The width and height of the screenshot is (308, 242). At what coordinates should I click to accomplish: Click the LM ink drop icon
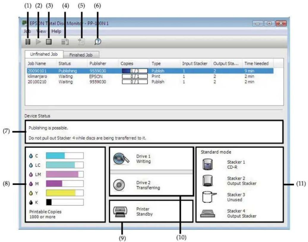click(31, 174)
